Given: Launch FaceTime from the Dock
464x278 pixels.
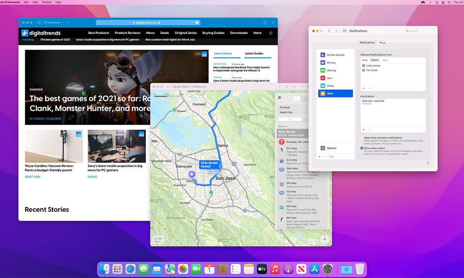Looking at the screenshot, I should coord(196,269).
